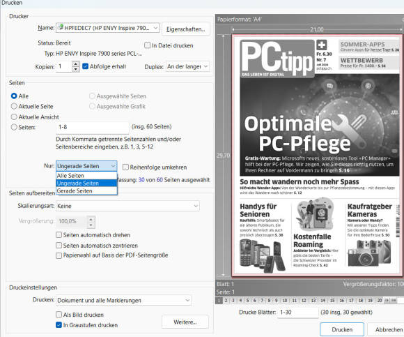Decrease the Kopien count with down arrow
Viewport: 404px width, 337px height.
(x=75, y=69)
